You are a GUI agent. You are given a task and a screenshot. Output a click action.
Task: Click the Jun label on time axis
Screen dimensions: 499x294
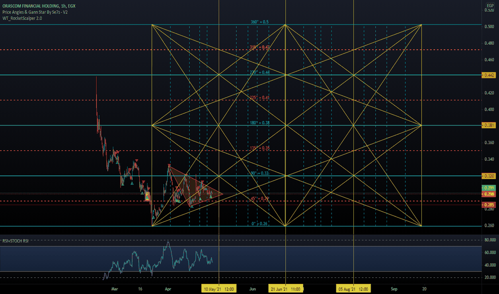[x=252, y=289]
